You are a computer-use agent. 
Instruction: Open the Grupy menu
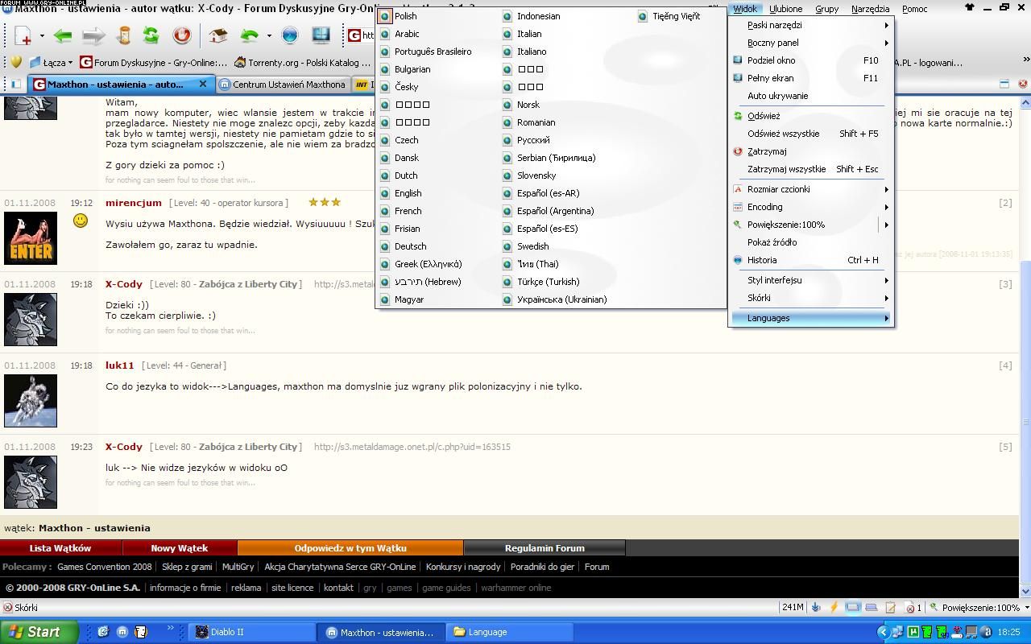click(826, 9)
